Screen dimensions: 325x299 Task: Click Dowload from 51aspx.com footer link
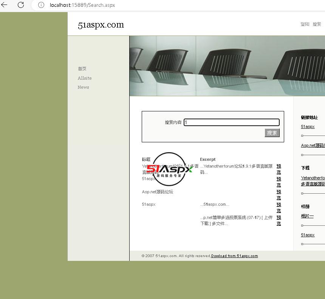234,256
